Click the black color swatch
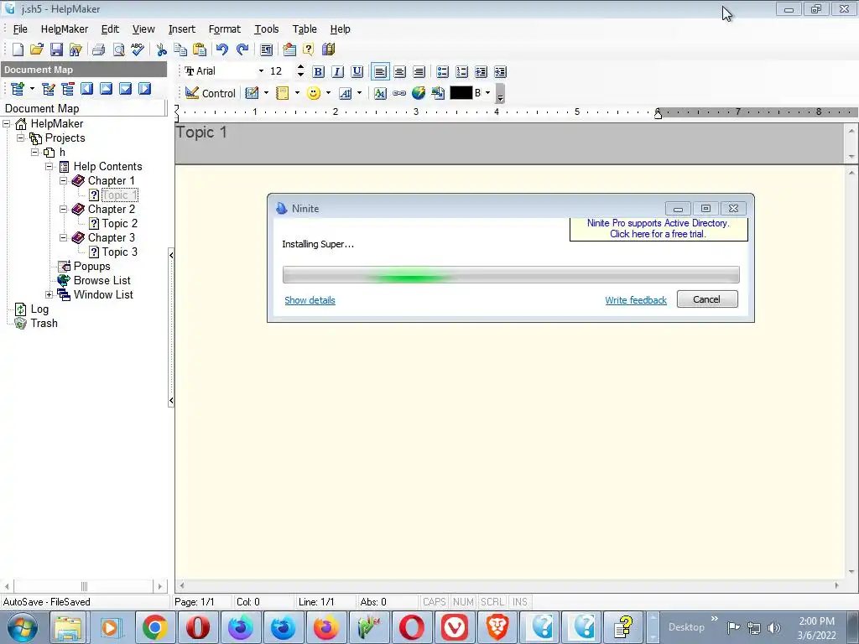 tap(461, 93)
